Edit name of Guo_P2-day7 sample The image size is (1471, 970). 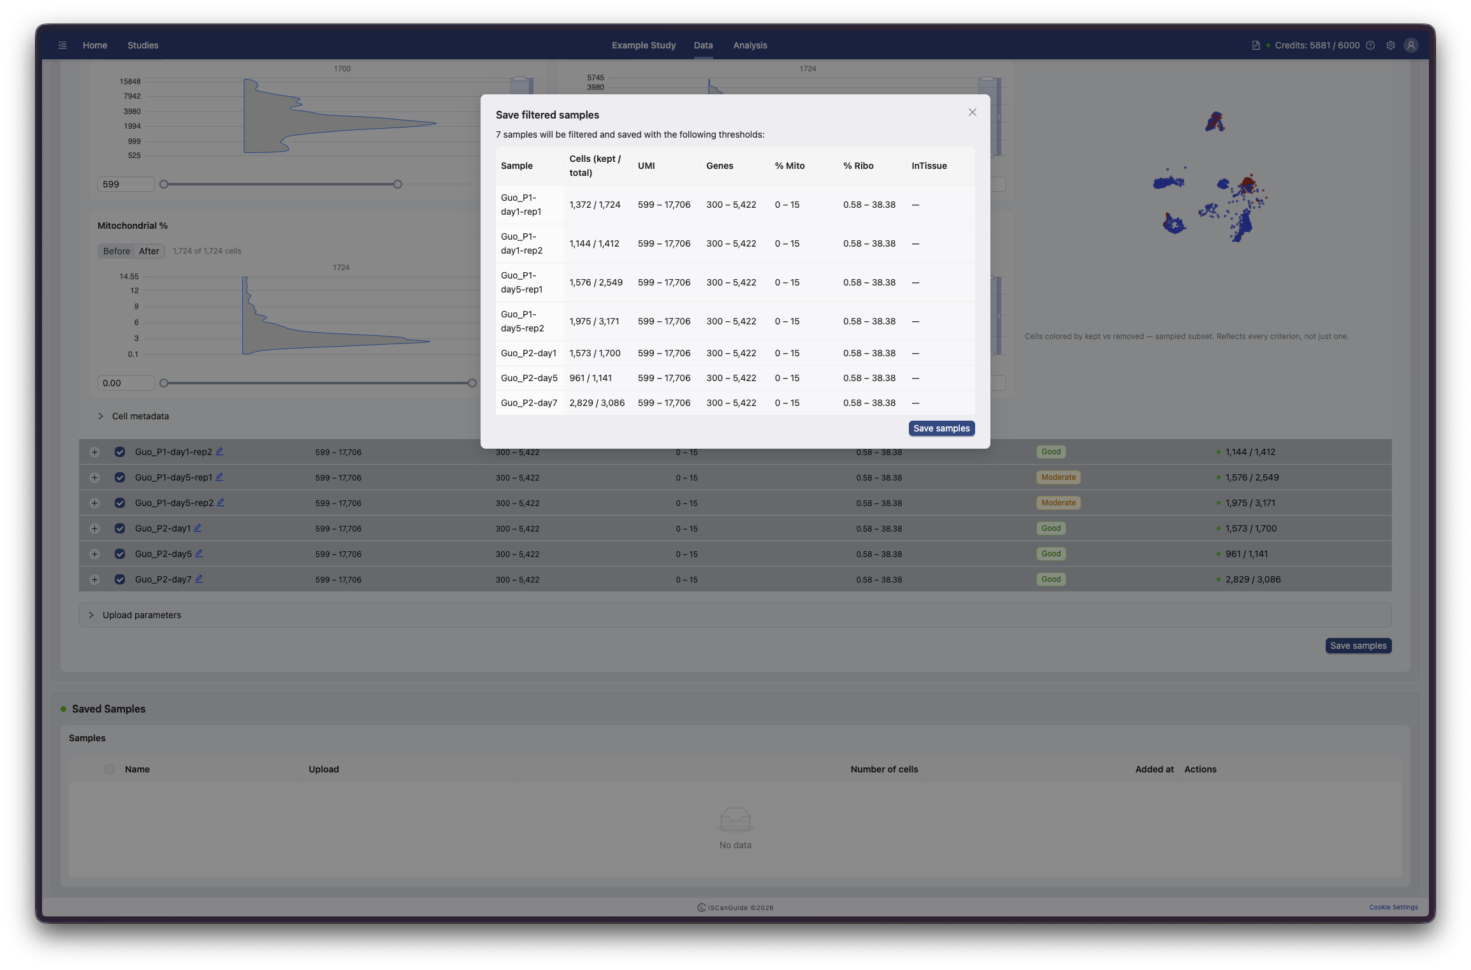click(x=199, y=579)
